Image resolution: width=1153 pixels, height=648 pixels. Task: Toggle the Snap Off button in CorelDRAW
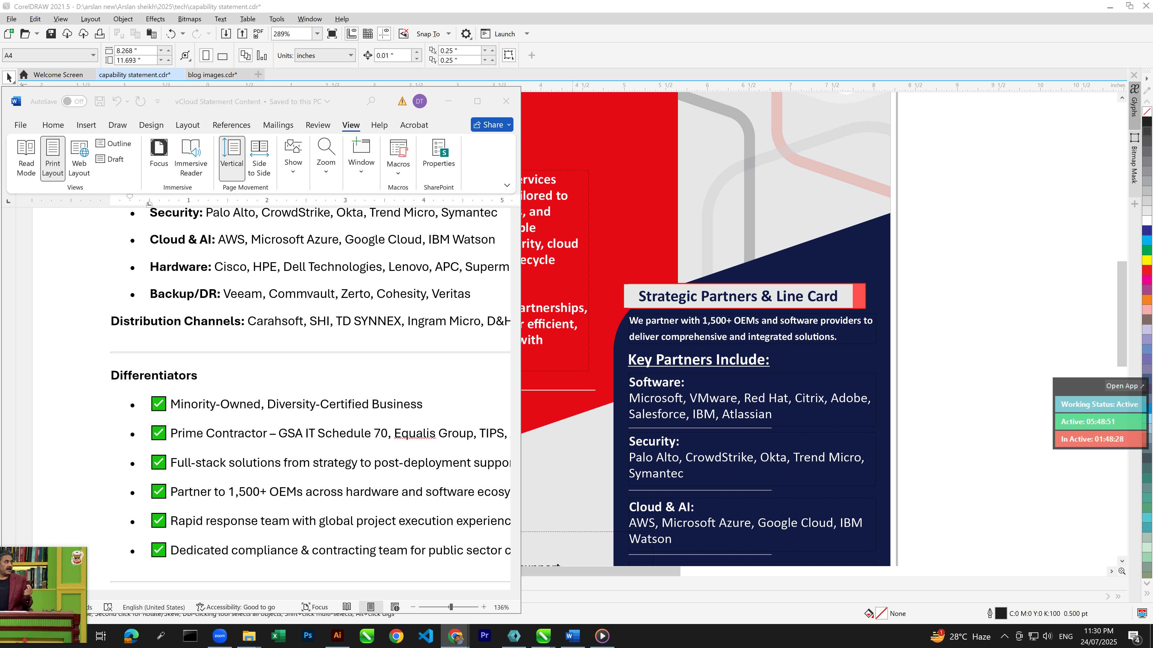click(403, 34)
